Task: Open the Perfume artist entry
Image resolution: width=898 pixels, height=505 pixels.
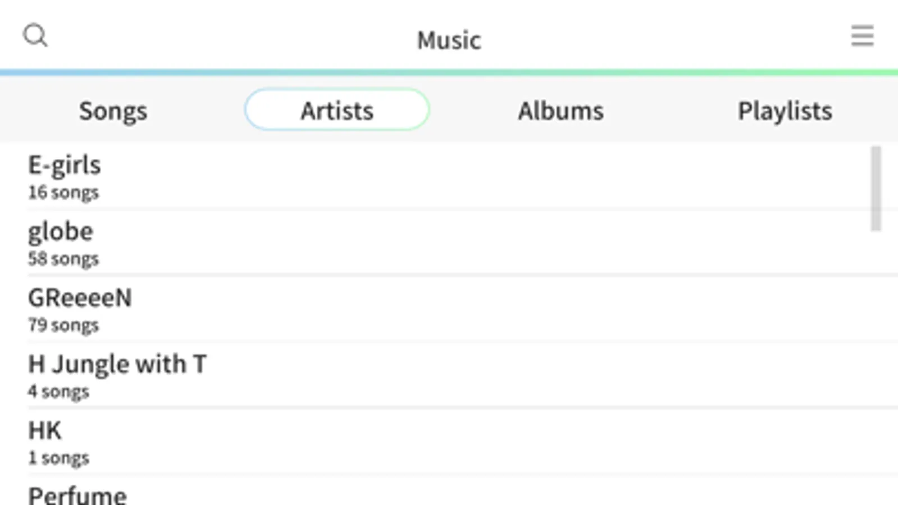Action: 78,495
